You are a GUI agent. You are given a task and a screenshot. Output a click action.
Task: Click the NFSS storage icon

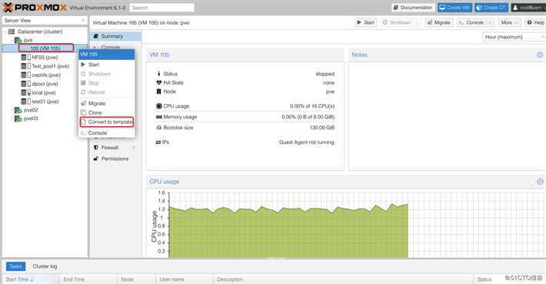pyautogui.click(x=26, y=57)
